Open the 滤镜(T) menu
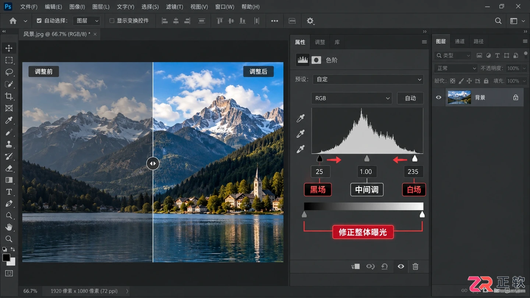The height and width of the screenshot is (298, 530). (x=174, y=7)
